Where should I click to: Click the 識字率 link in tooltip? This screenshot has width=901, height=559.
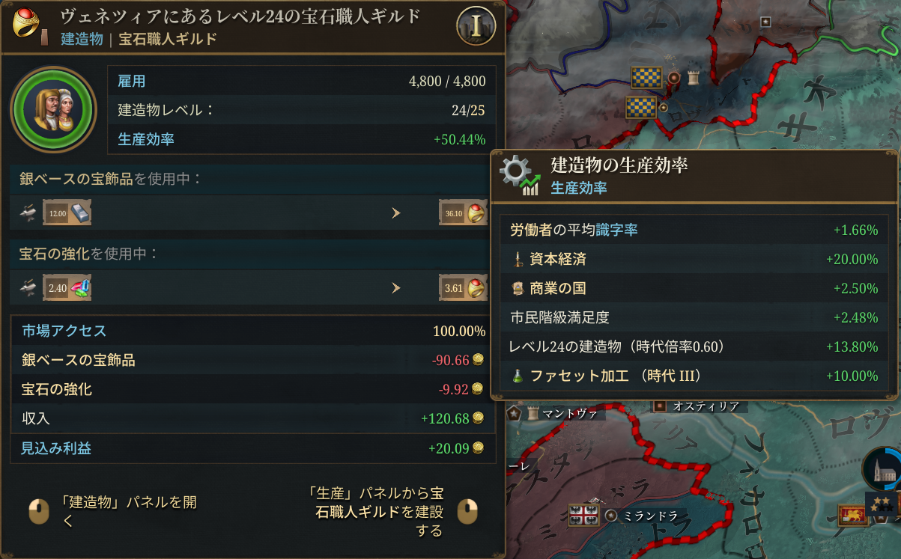(617, 230)
